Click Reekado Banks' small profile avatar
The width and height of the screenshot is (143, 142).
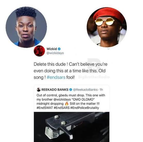pos(39,90)
